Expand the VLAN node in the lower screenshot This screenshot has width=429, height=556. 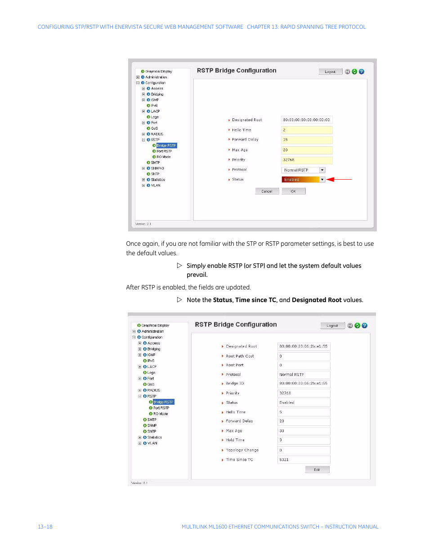(x=140, y=443)
